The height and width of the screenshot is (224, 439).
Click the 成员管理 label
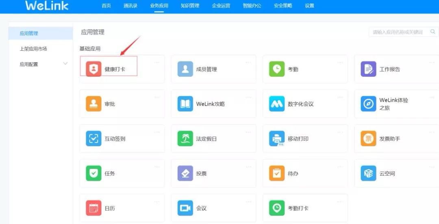click(206, 69)
